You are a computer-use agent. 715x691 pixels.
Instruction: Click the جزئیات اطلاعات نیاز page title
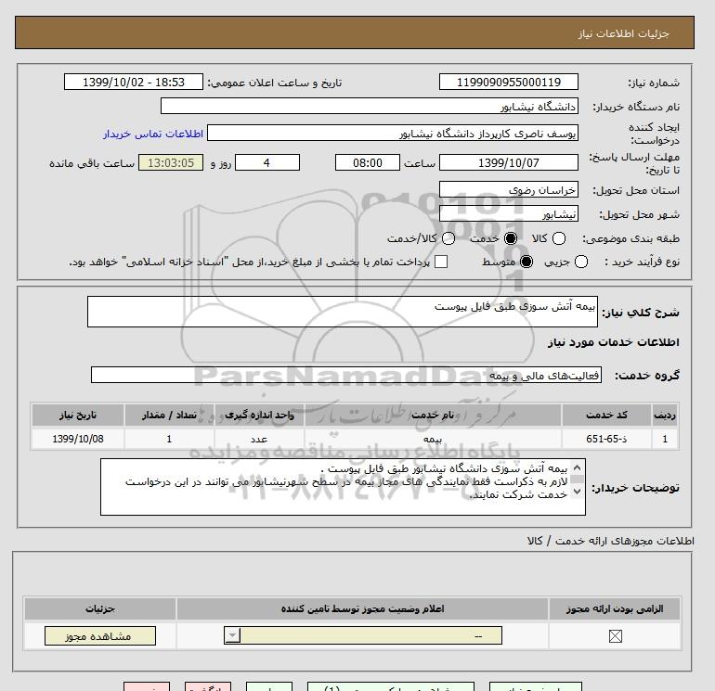click(x=623, y=33)
